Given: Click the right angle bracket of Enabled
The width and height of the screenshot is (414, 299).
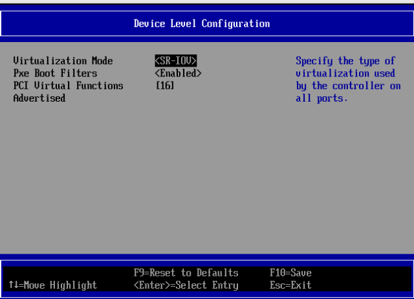Looking at the screenshot, I should pos(199,73).
